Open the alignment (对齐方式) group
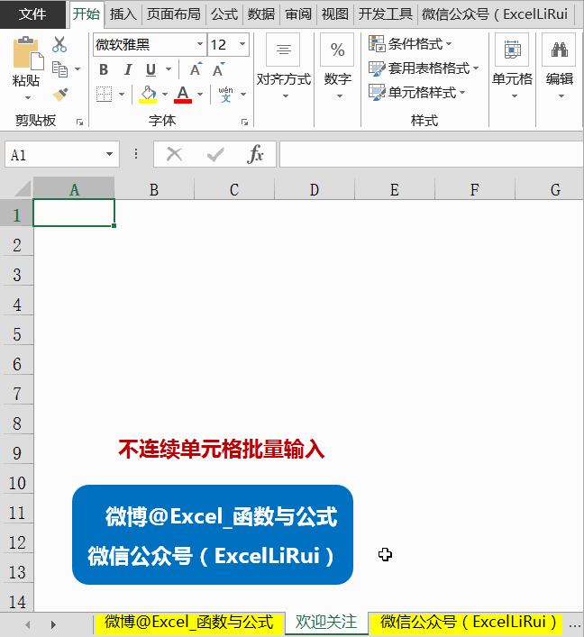Viewport: 584px width, 637px height. coord(284,67)
